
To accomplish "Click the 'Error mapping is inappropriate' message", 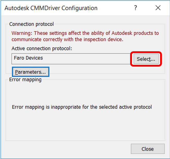I will 82,107.
